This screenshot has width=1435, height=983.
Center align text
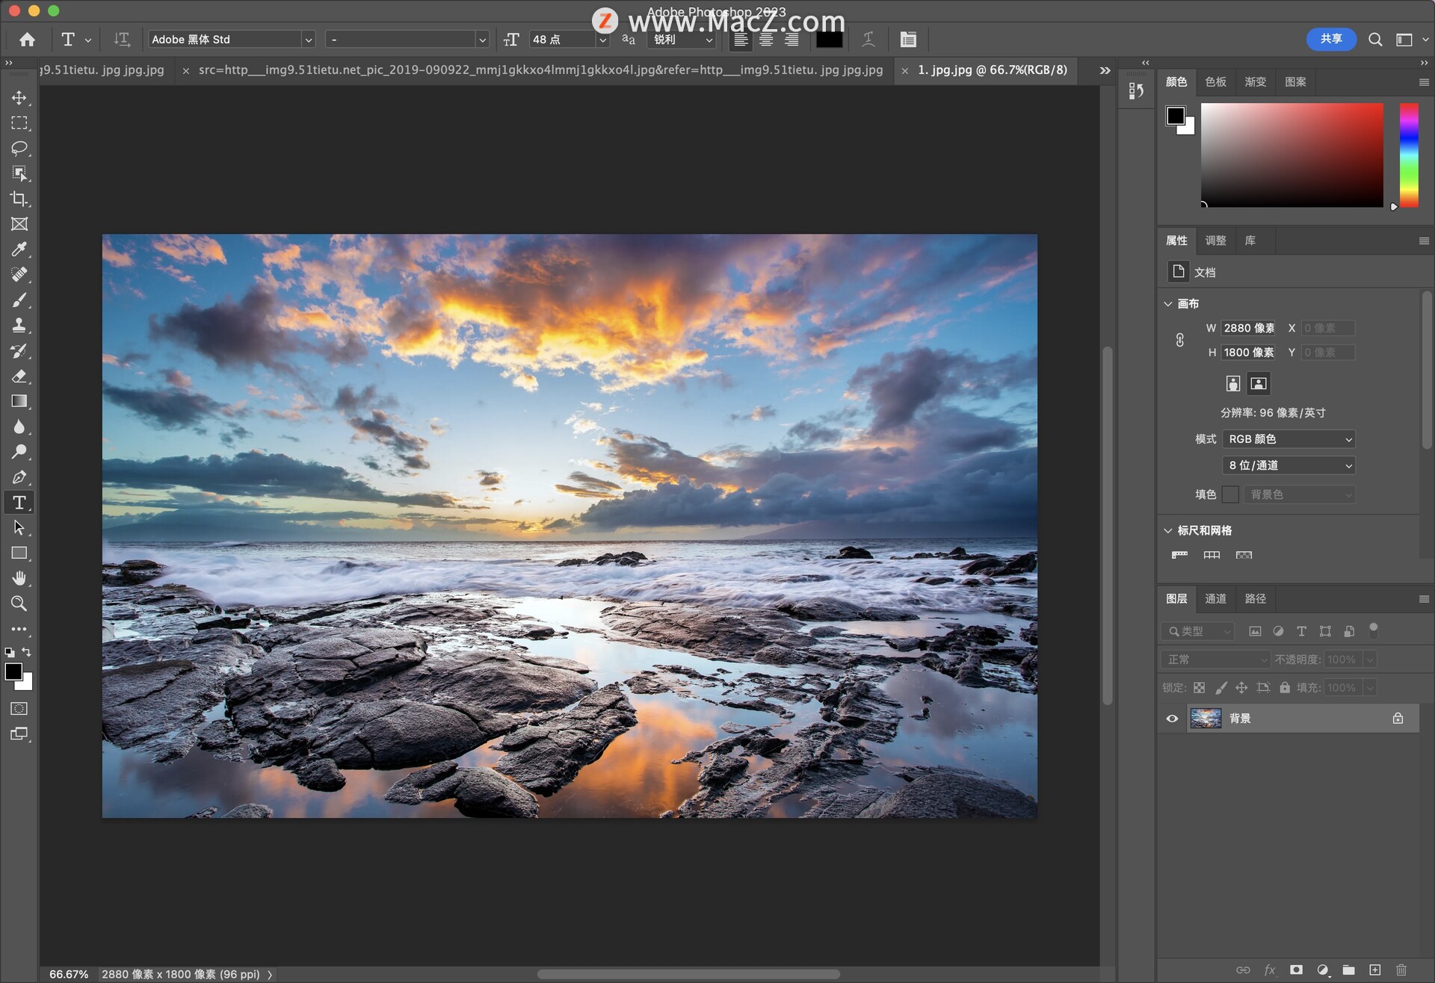(766, 40)
